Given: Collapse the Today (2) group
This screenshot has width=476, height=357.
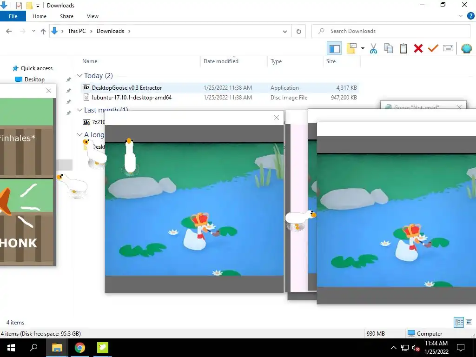Looking at the screenshot, I should [x=79, y=76].
